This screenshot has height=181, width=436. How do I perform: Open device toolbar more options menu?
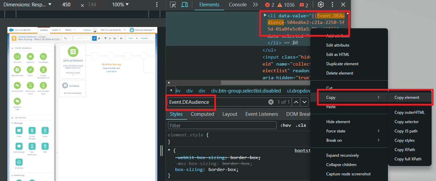[x=157, y=5]
